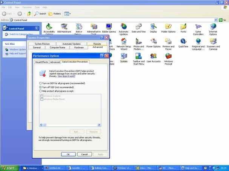The image size is (229, 171).
Task: Collapse the Control Panel sidebar section
Action: pyautogui.click(x=37, y=29)
